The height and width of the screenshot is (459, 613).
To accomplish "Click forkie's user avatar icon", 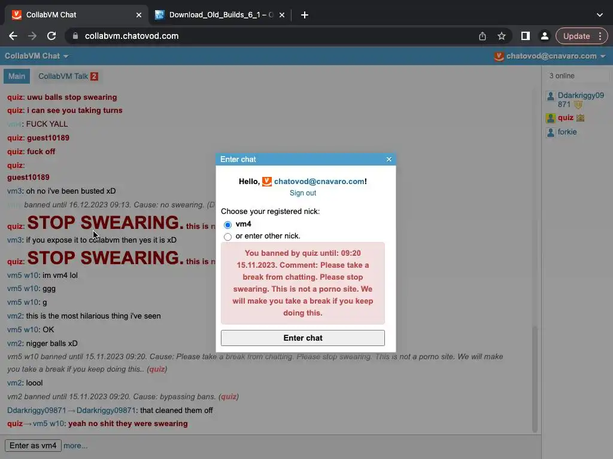I will 551,132.
